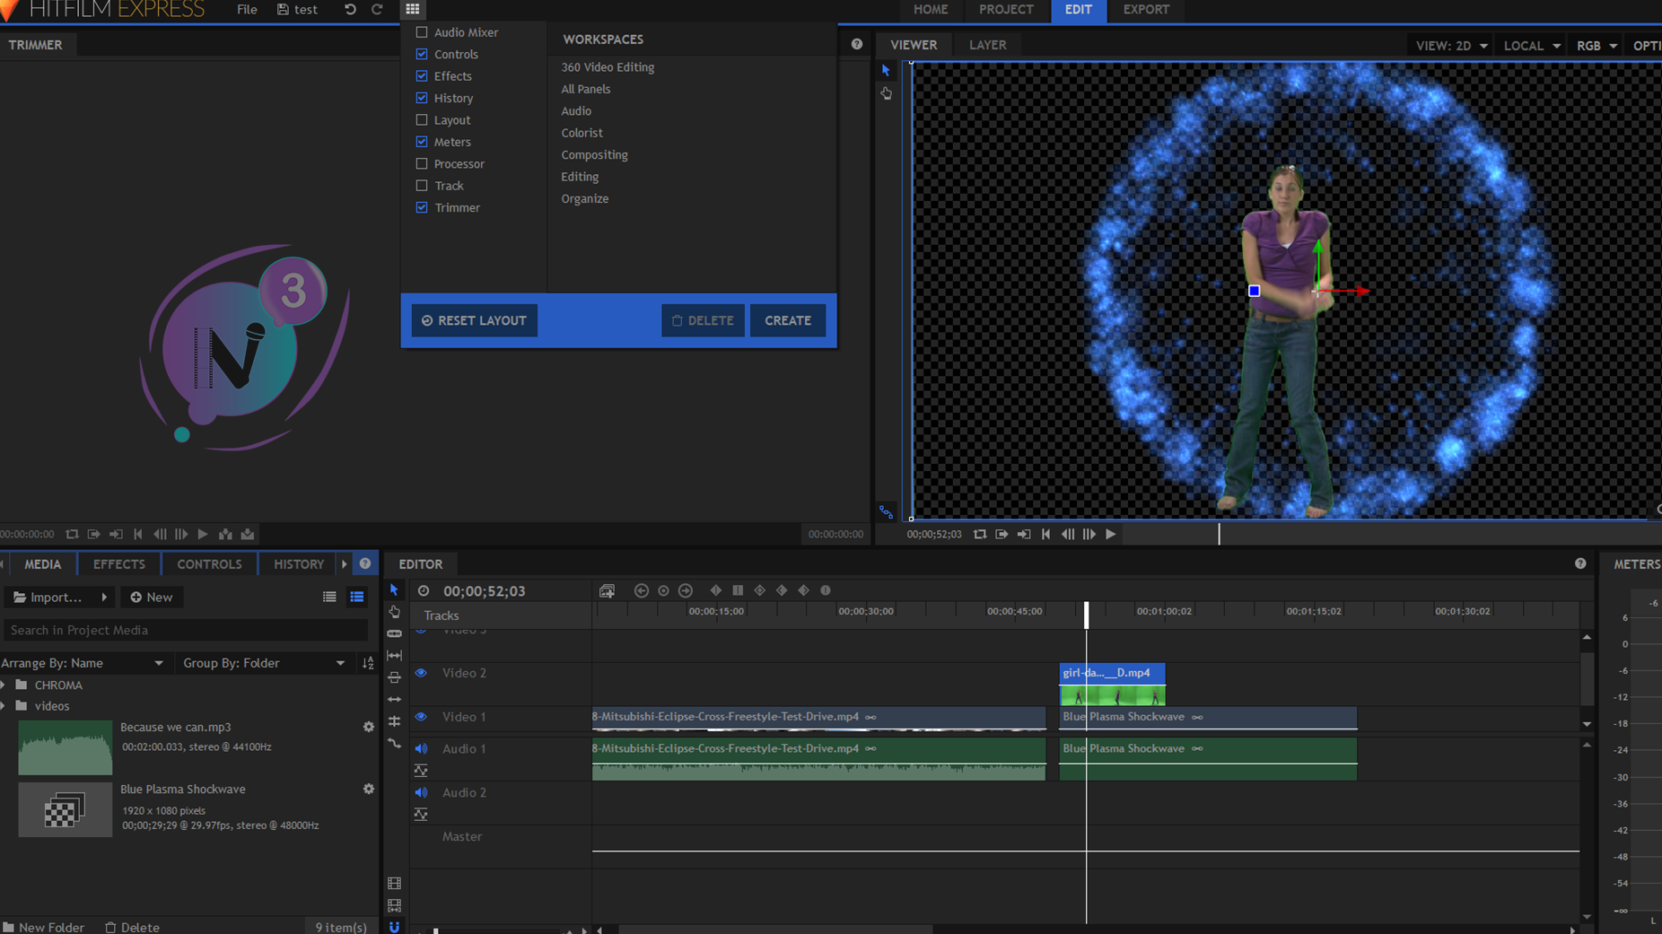
Task: Click the workspaces grid icon in the top bar
Action: [412, 9]
